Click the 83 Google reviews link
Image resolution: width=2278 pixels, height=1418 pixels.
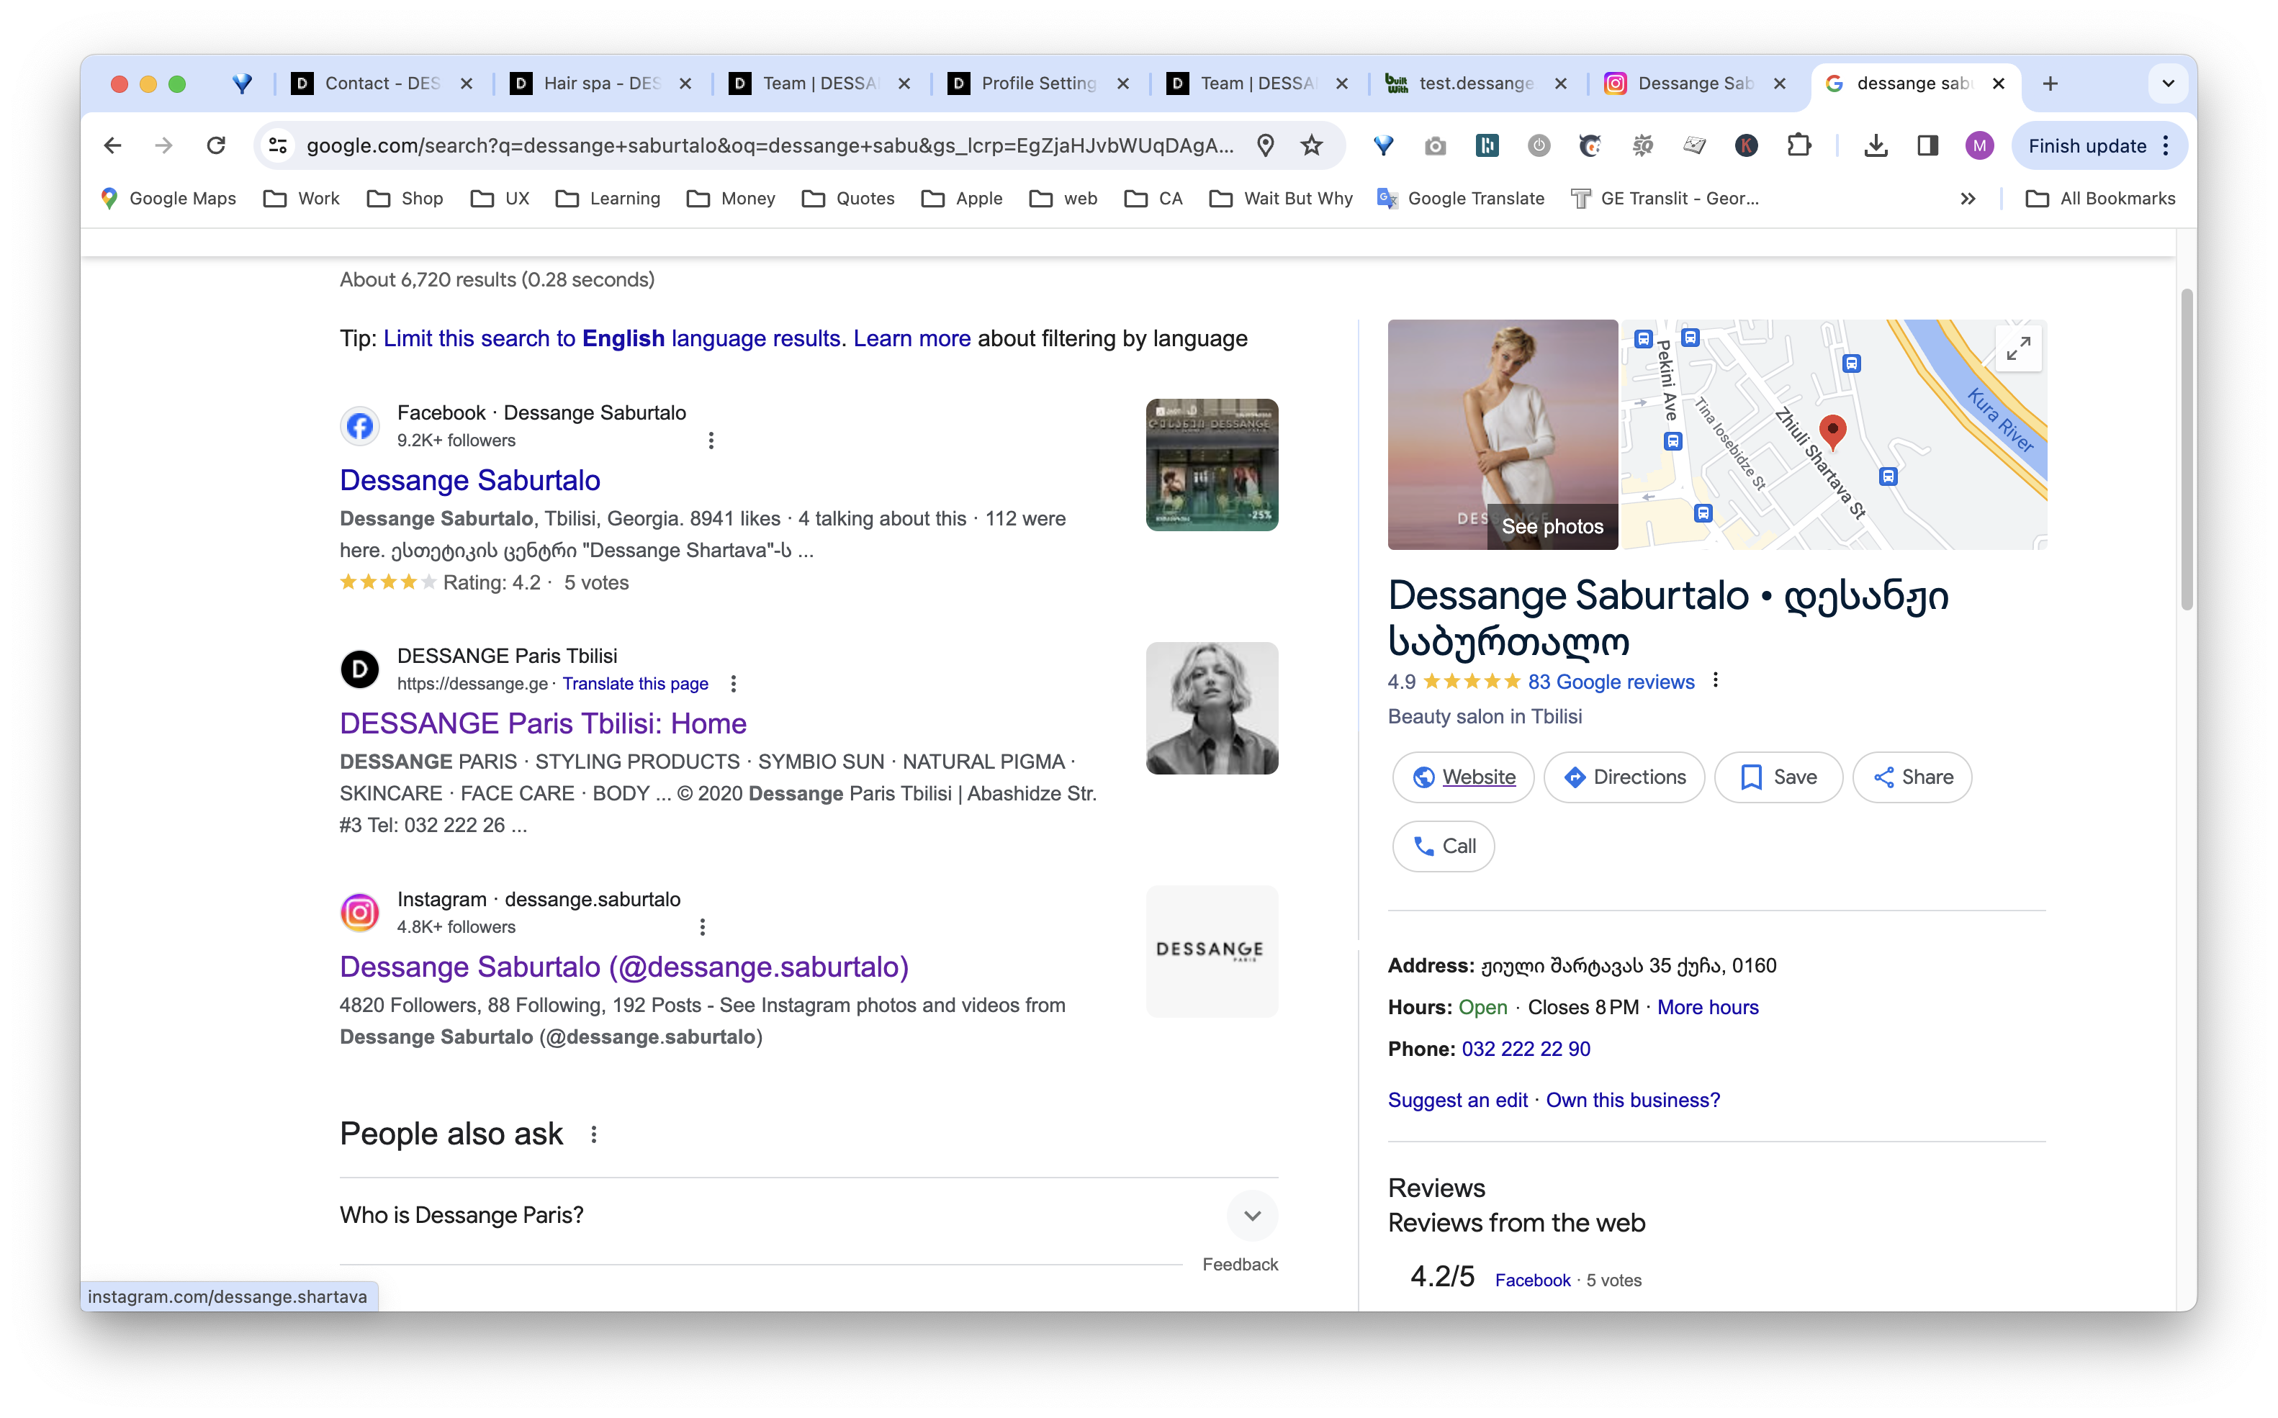(x=1611, y=682)
